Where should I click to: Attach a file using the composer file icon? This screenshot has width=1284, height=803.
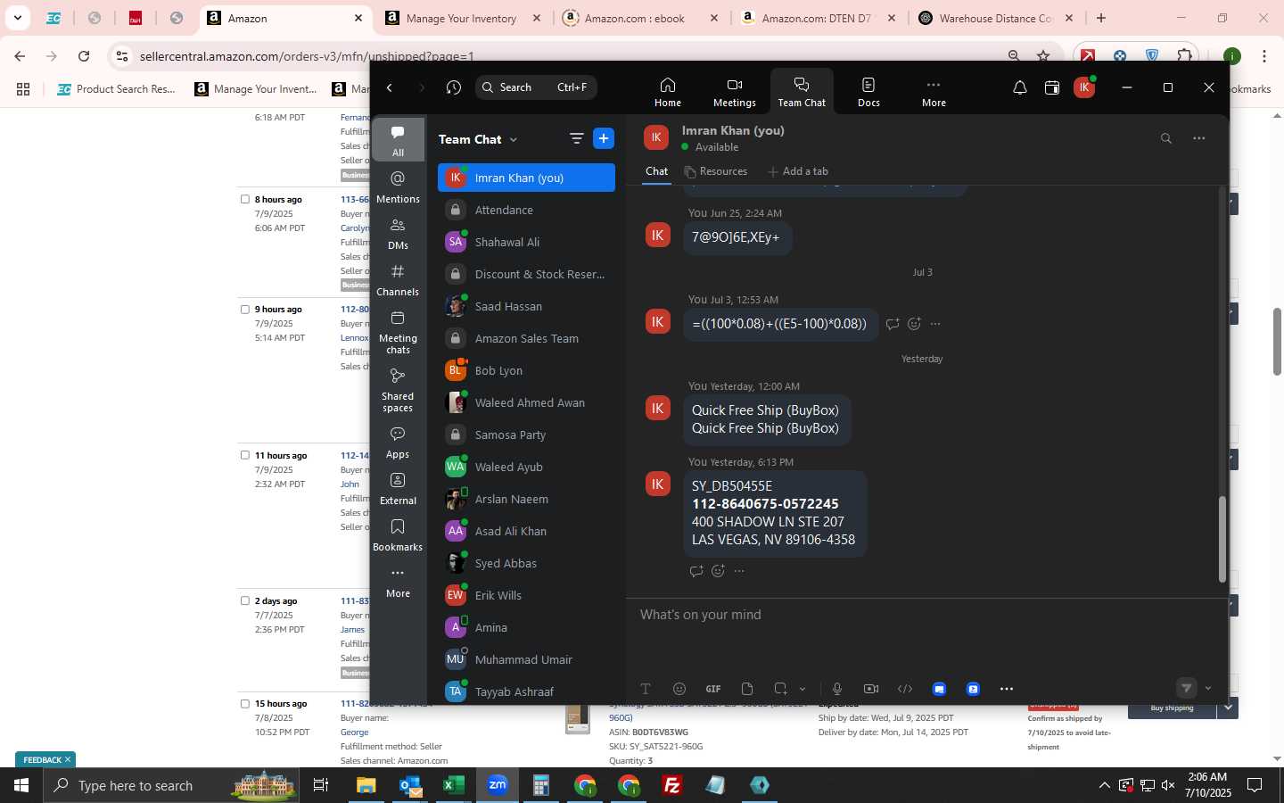pos(747,689)
